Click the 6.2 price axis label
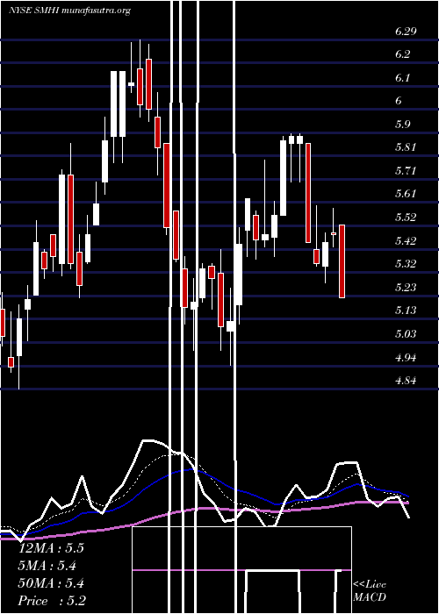This screenshot has height=614, width=439. tap(402, 54)
